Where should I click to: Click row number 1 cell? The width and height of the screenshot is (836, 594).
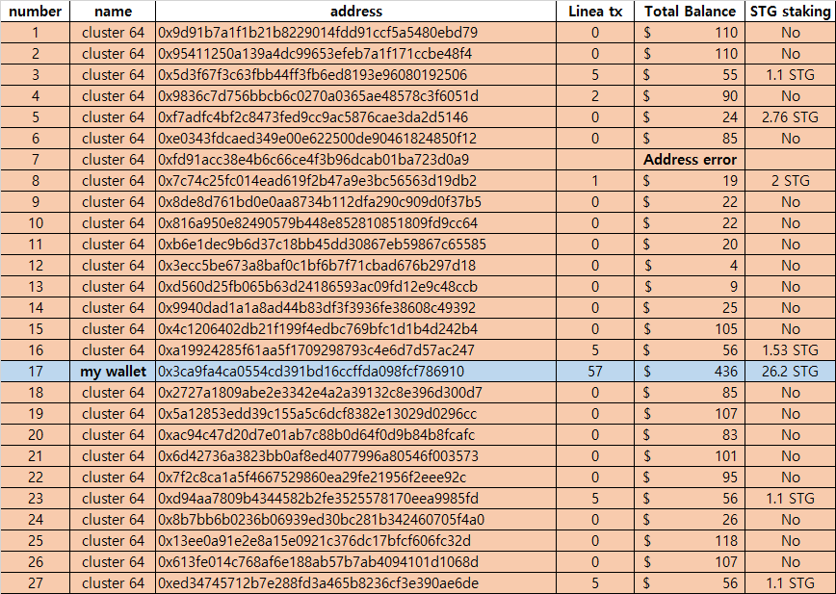(x=36, y=33)
